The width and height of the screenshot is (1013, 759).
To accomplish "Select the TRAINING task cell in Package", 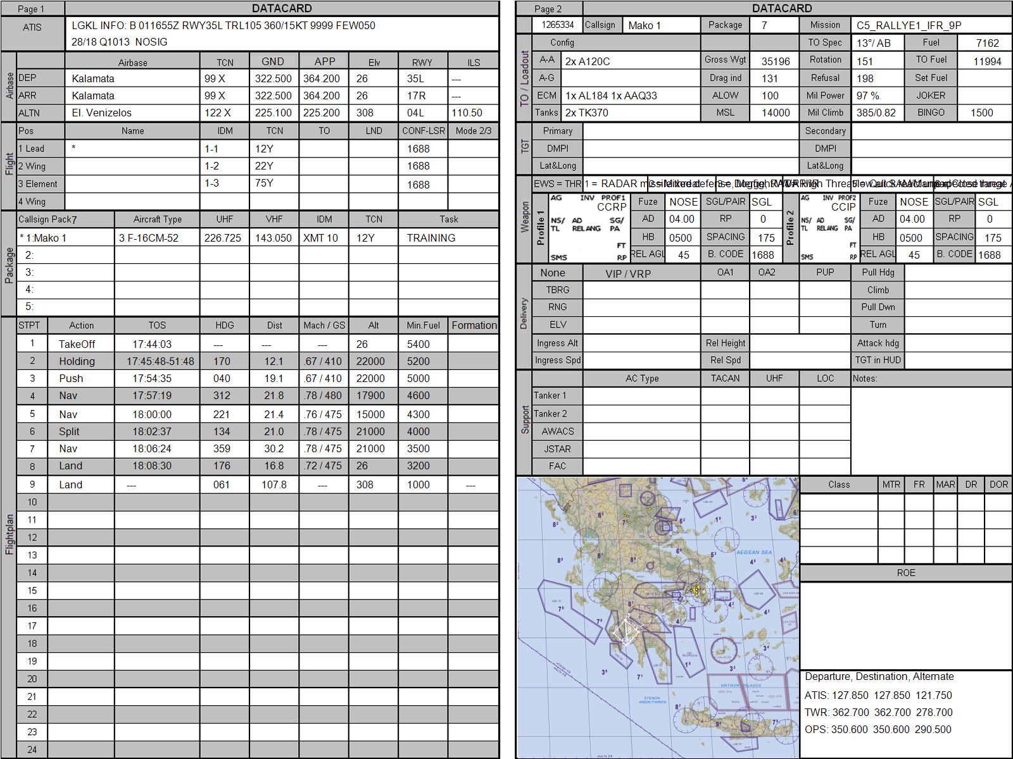I will point(448,238).
